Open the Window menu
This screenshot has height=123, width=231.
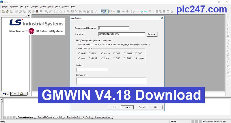tap(65, 7)
